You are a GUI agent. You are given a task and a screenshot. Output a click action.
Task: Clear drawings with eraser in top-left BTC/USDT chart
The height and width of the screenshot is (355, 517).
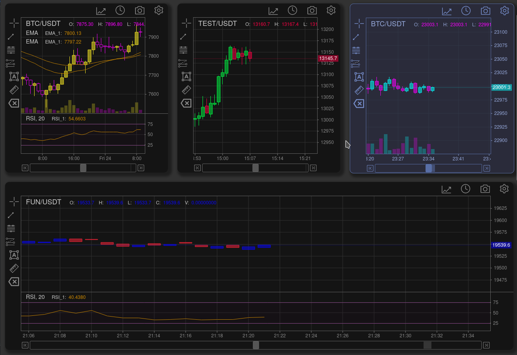(14, 103)
